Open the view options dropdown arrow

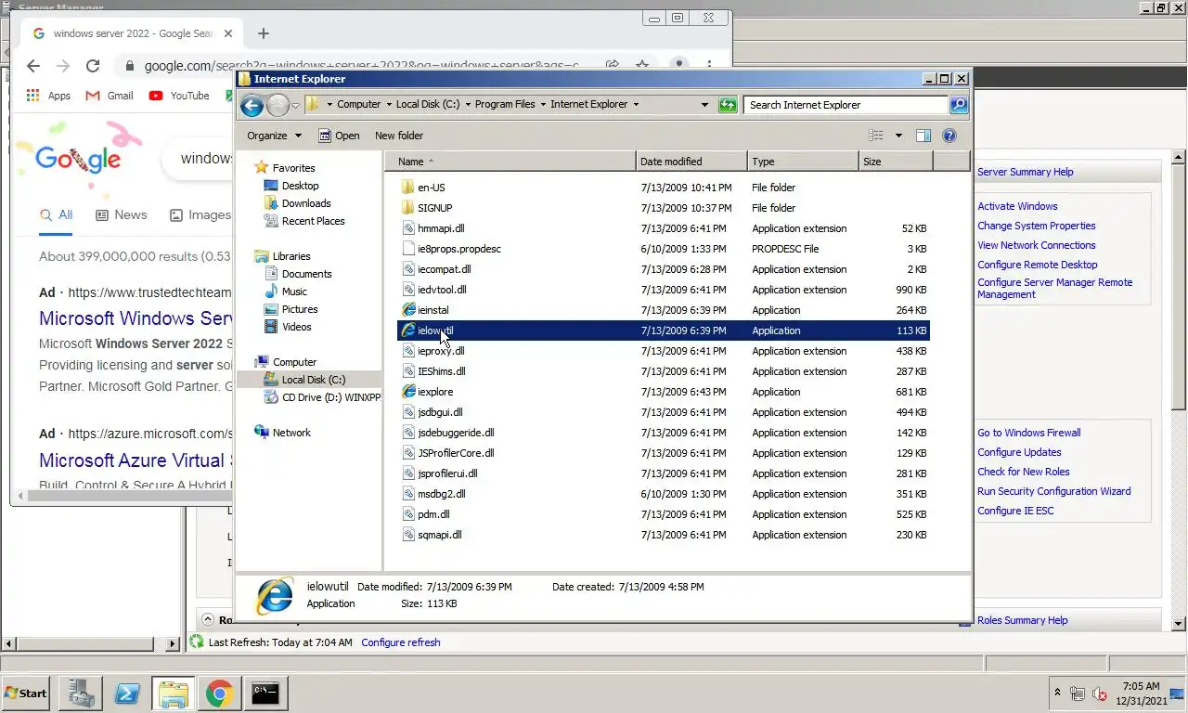[x=898, y=136]
